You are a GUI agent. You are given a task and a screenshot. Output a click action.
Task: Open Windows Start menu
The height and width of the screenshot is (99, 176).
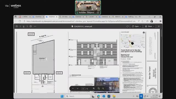point(62,96)
